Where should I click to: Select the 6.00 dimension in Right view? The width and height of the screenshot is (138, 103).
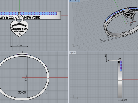[124, 100]
